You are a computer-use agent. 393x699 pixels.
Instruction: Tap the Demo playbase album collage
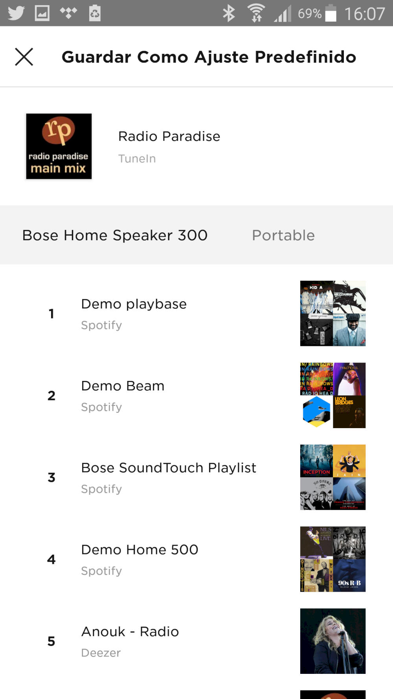[332, 313]
